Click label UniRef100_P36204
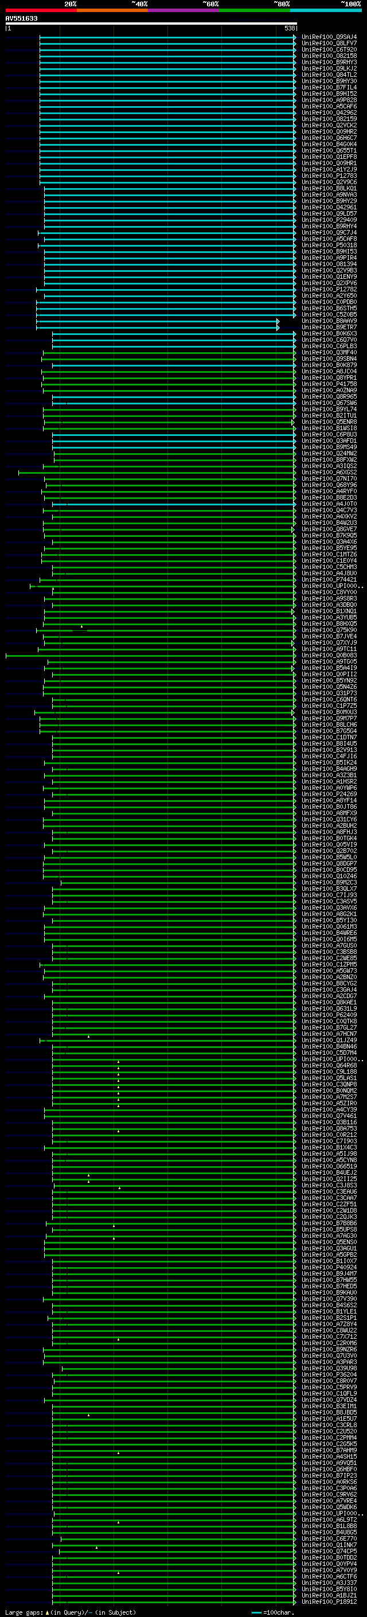 click(x=329, y=1375)
